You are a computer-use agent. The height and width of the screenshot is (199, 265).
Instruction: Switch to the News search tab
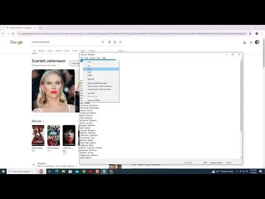50,51
